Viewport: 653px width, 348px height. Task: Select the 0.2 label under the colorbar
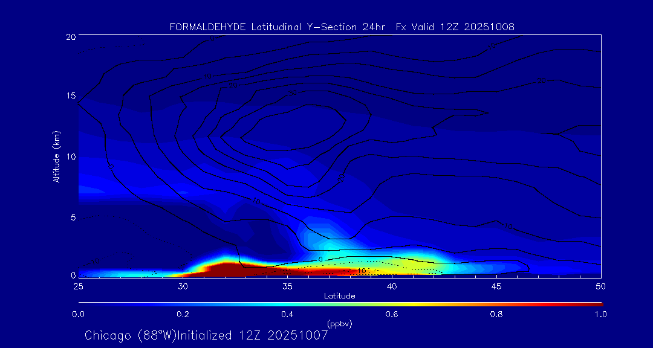coord(183,314)
